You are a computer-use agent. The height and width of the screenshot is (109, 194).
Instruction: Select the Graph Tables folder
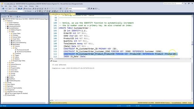pos(16,39)
